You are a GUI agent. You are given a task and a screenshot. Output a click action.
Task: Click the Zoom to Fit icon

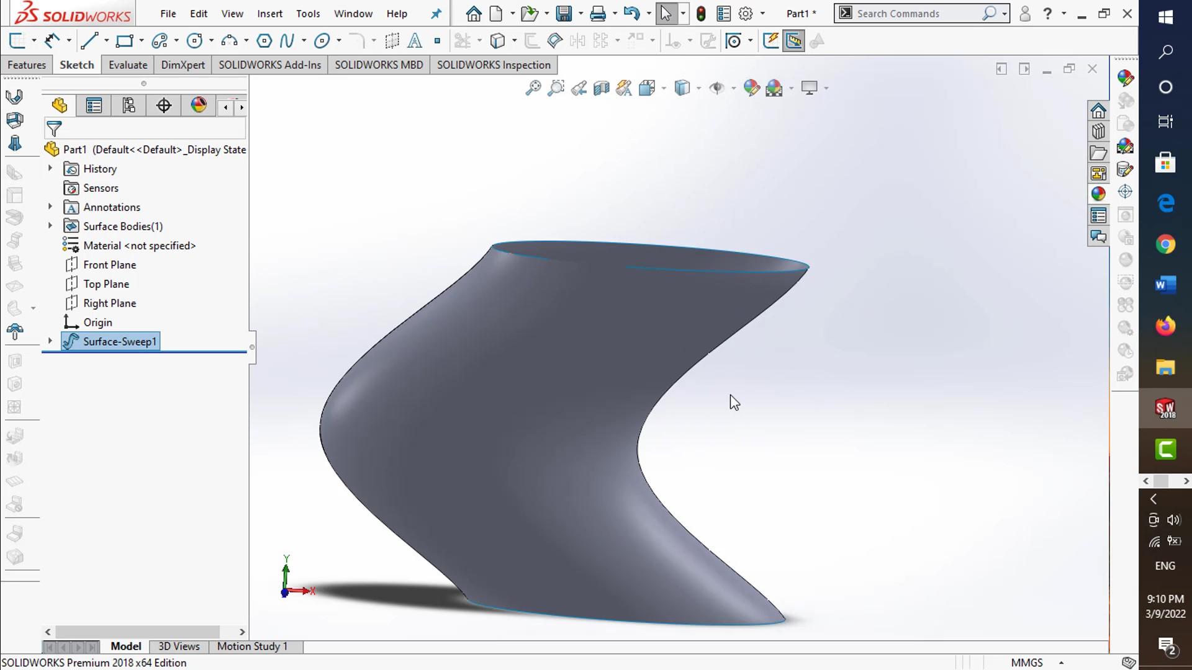click(x=533, y=88)
